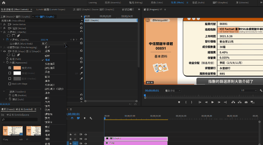
Task: Show overflow panels with double-chevron
Action: pos(139,9)
